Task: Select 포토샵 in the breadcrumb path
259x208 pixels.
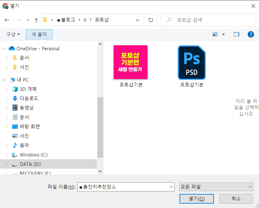Action: pos(102,20)
